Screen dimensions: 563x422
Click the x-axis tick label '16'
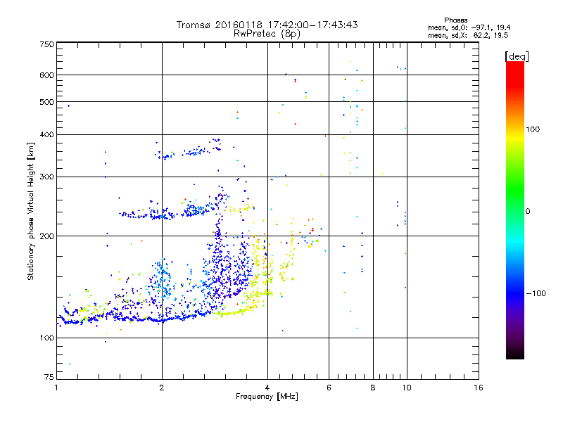click(x=479, y=388)
